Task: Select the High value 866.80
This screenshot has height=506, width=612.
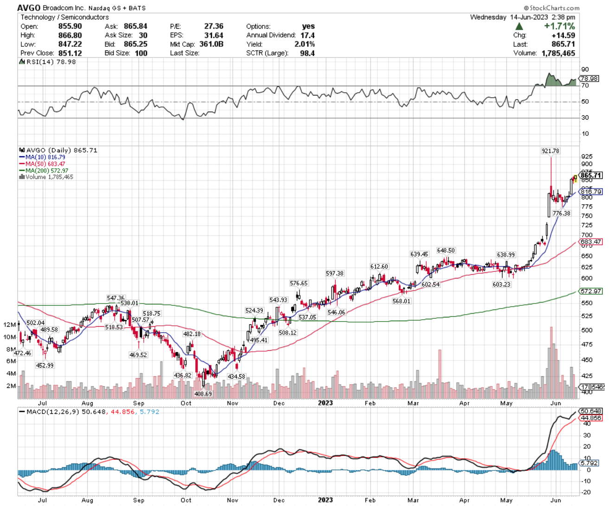Action: [x=70, y=35]
